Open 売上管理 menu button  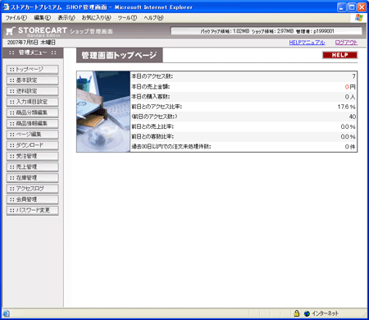(x=33, y=167)
